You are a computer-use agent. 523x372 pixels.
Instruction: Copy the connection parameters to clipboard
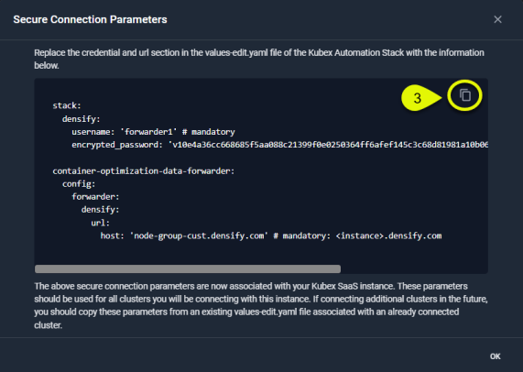point(465,95)
